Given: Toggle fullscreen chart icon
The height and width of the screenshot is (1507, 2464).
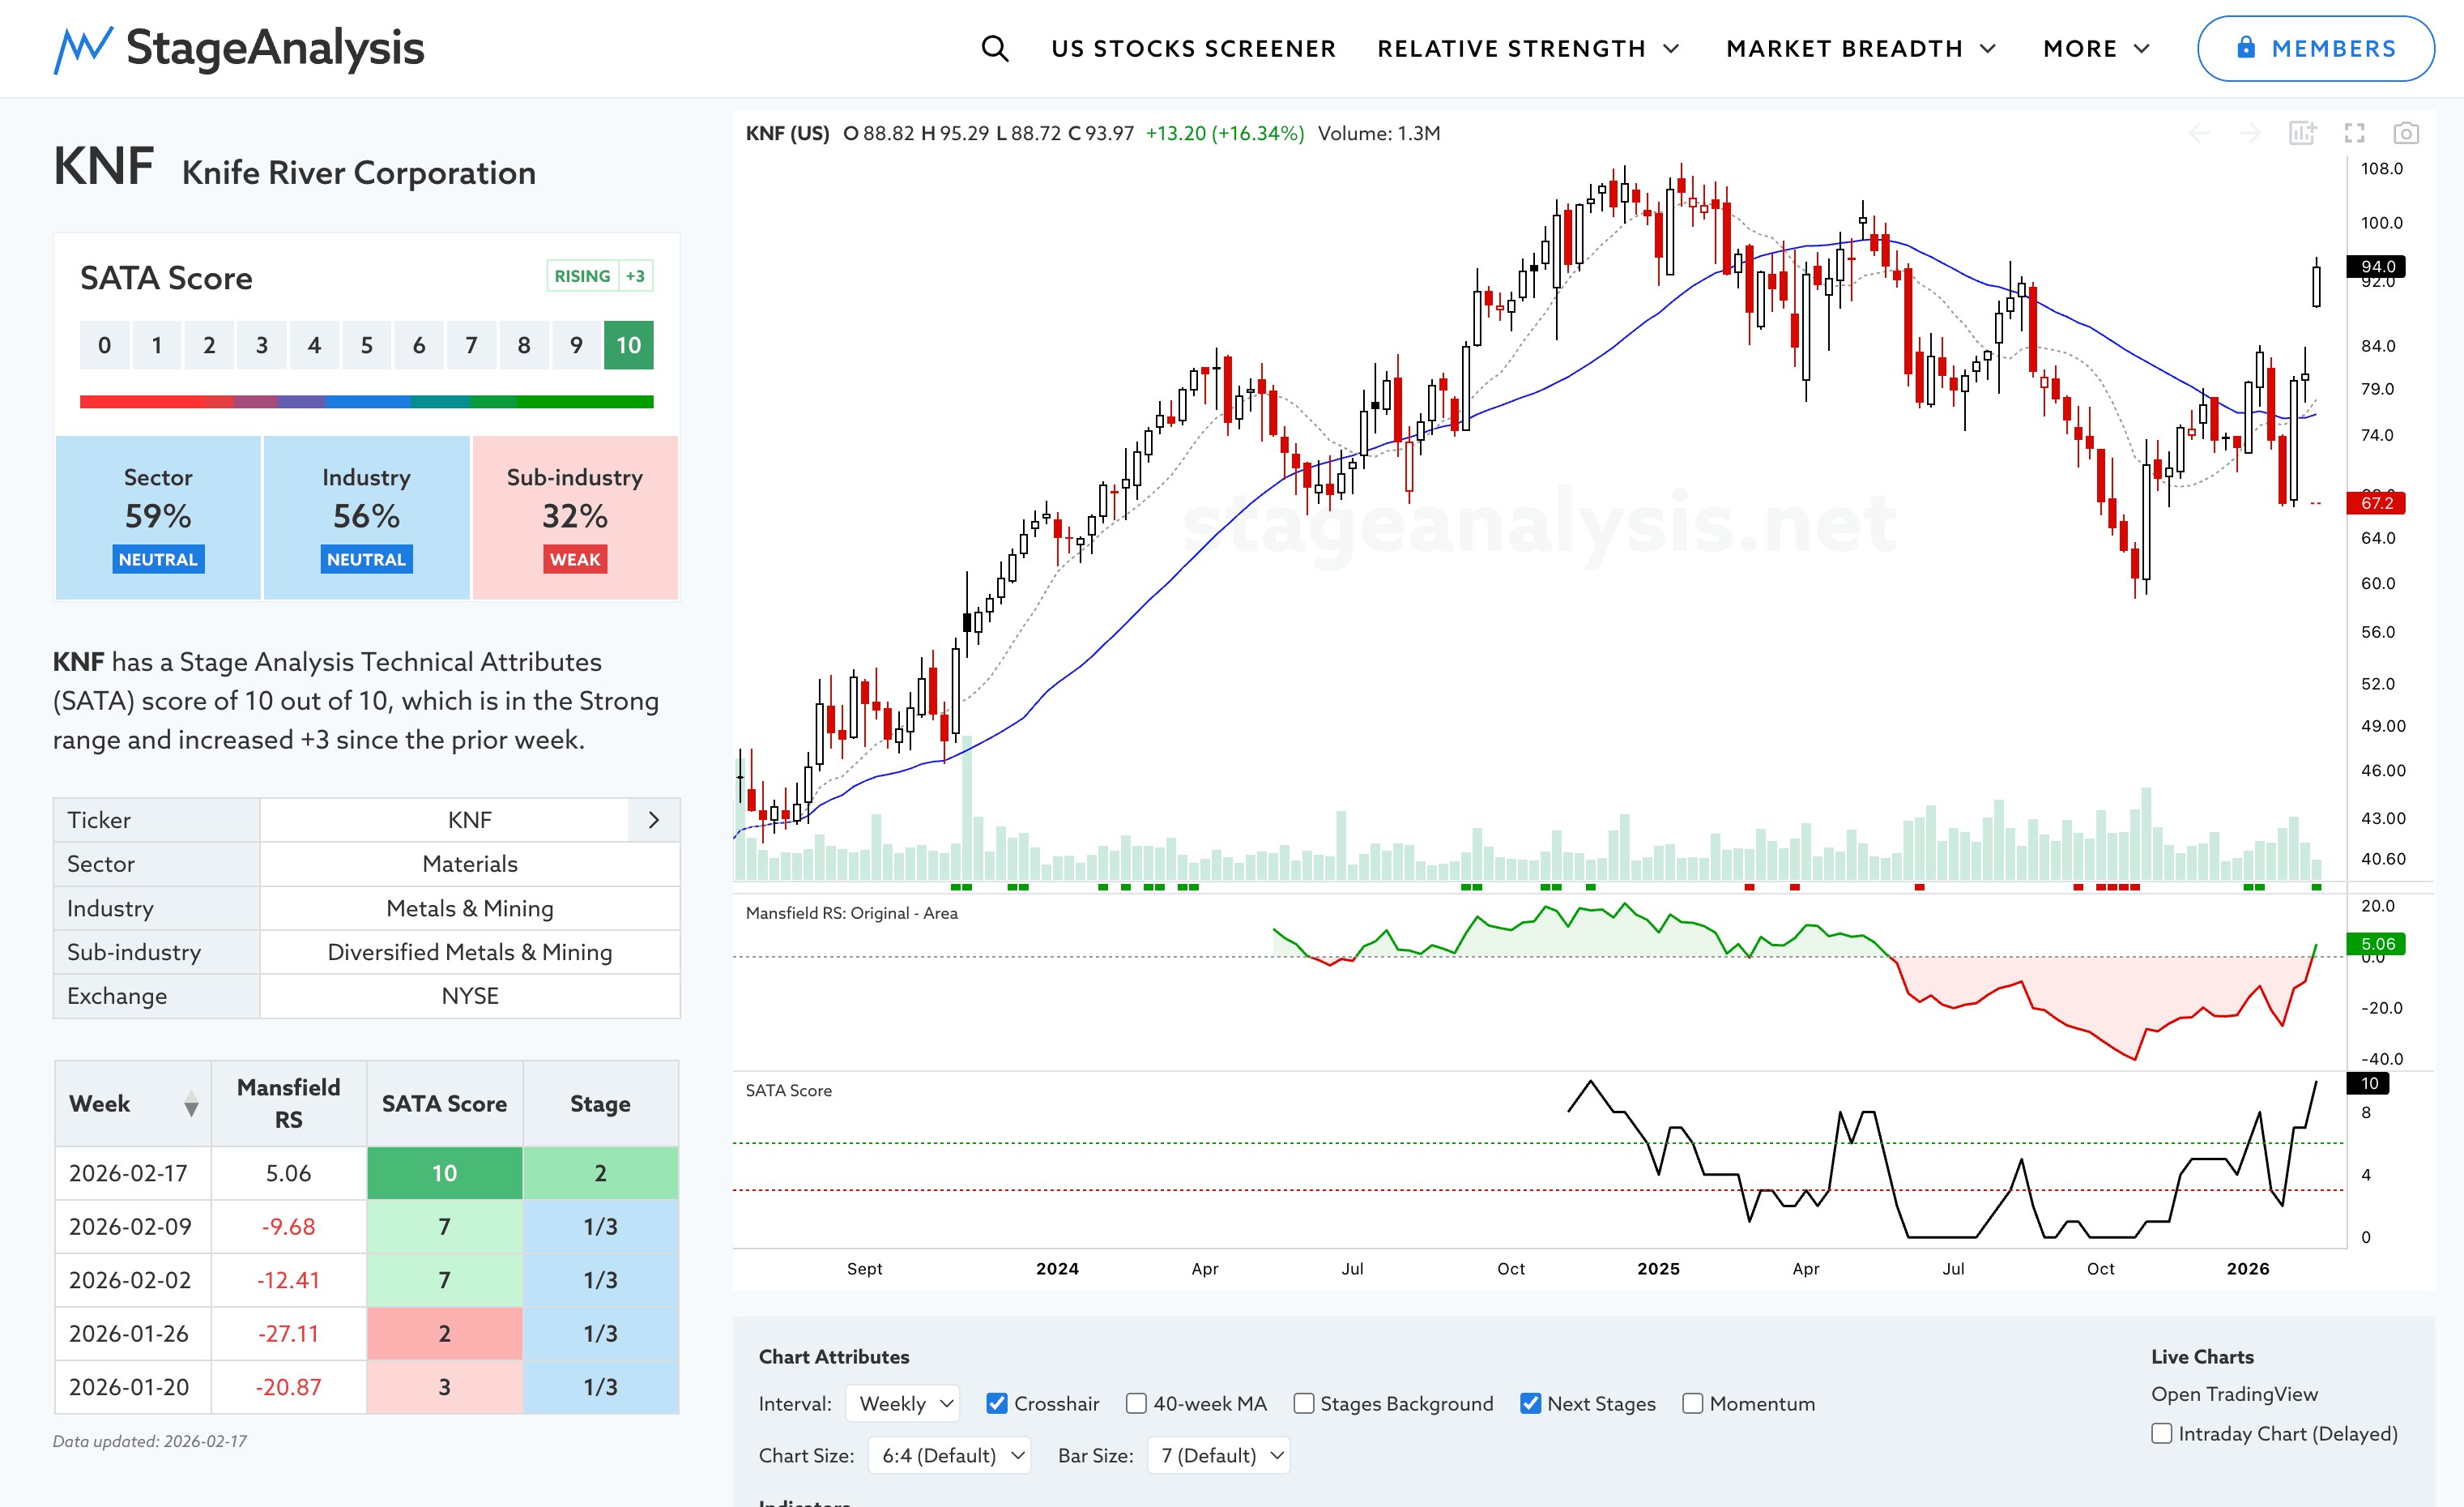Looking at the screenshot, I should [2354, 133].
